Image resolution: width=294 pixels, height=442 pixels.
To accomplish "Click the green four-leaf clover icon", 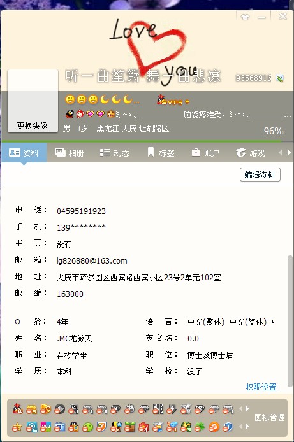I will [200, 427].
